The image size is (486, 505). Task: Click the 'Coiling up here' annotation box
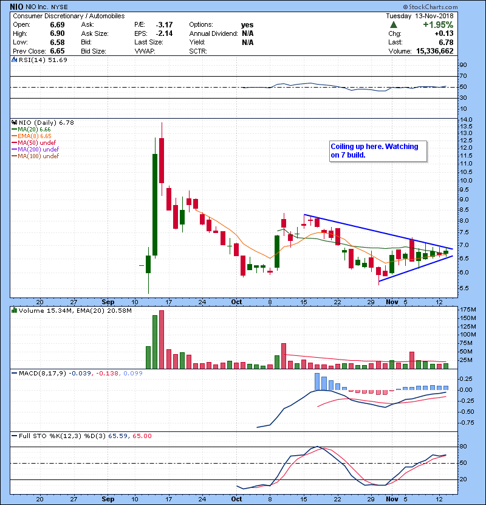click(x=378, y=151)
